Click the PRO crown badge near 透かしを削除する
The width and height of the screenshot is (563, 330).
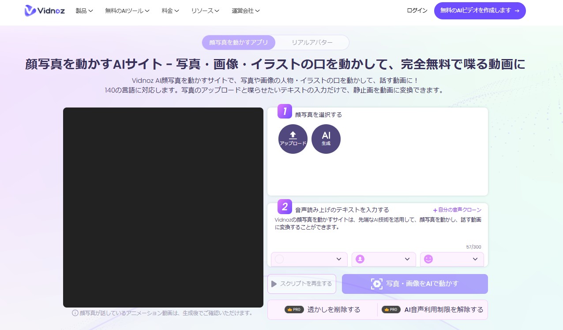[x=294, y=309]
